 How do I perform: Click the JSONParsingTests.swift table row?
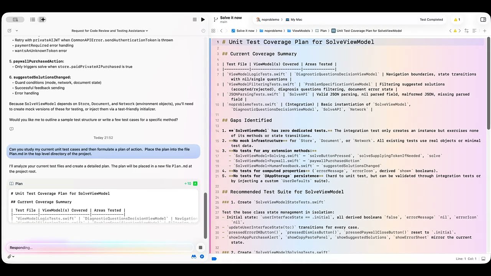click(346, 97)
